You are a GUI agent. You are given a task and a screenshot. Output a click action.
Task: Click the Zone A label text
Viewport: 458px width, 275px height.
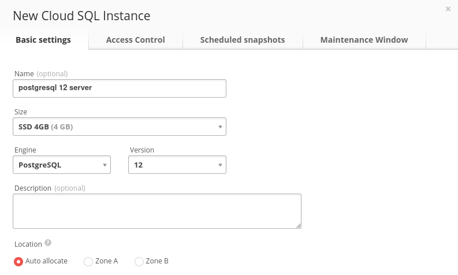pos(107,261)
